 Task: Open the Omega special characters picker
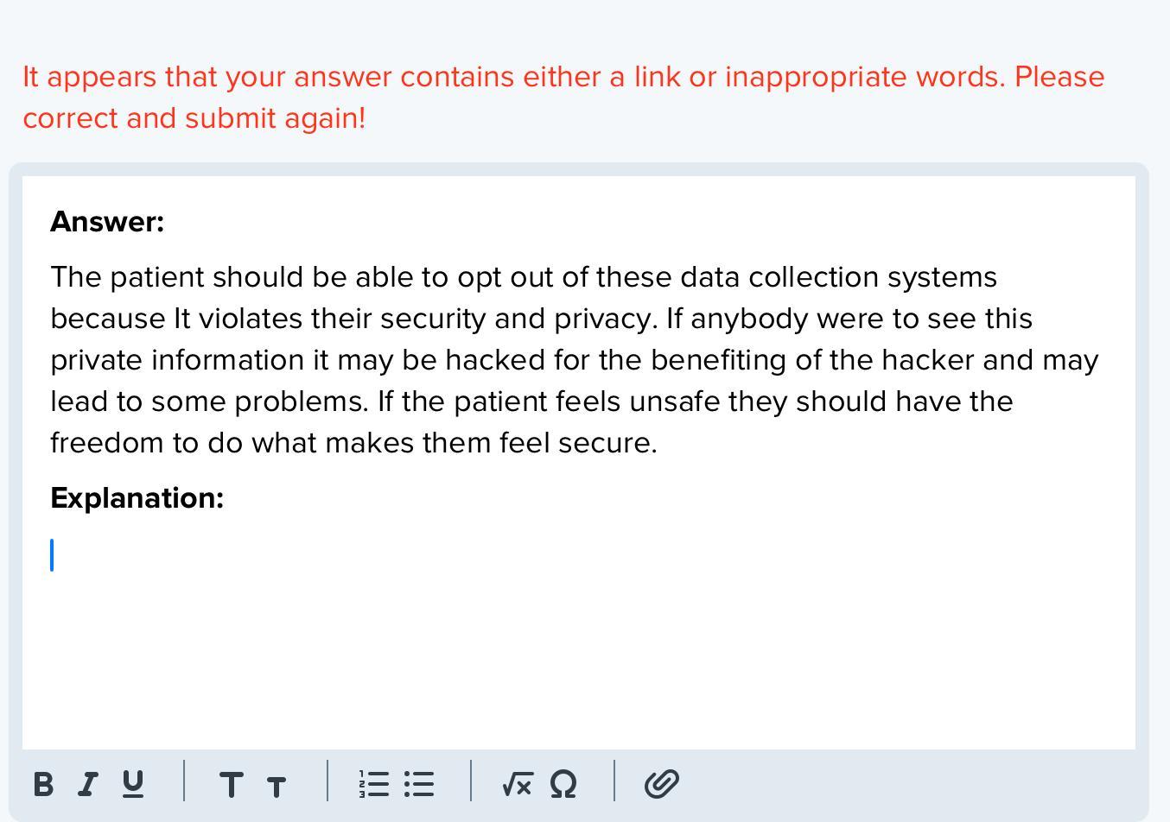(x=563, y=784)
